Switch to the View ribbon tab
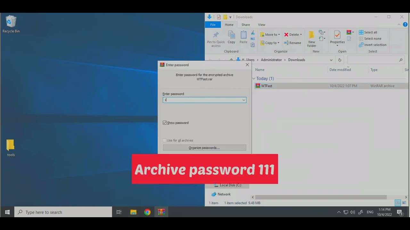The height and width of the screenshot is (230, 410). [262, 25]
